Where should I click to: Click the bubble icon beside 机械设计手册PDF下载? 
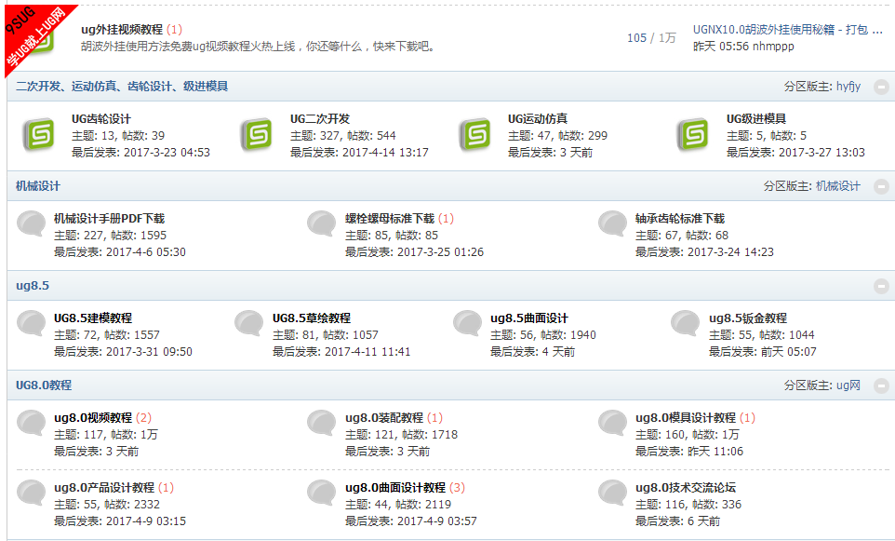tap(32, 223)
